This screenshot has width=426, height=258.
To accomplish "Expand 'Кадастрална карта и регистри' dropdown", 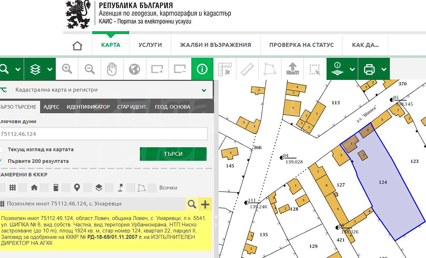I will [204, 90].
